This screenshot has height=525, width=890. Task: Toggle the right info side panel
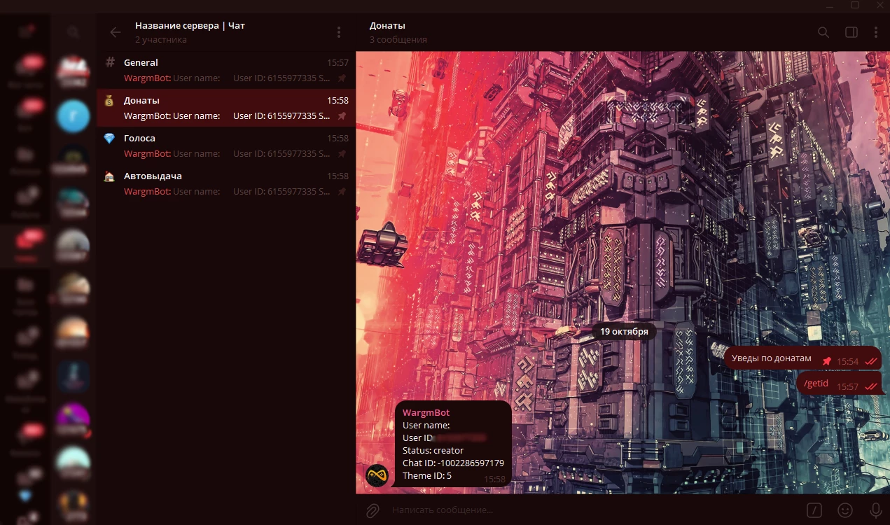(851, 32)
